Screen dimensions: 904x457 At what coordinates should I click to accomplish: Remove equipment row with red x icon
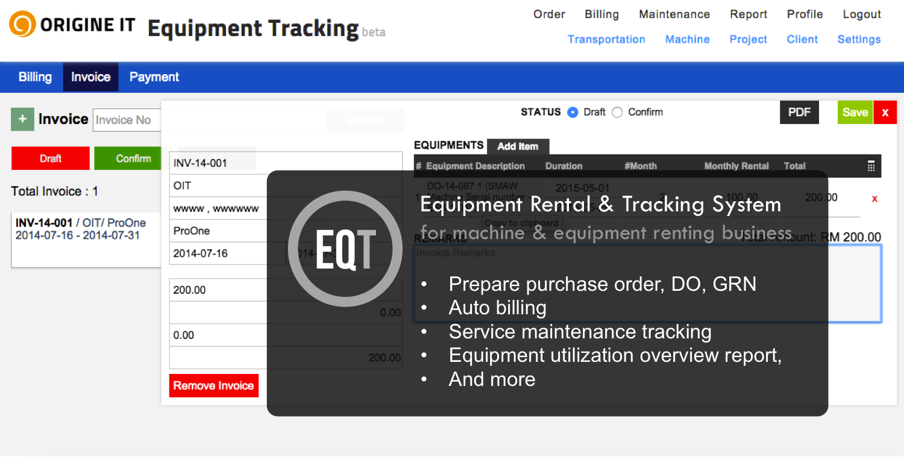(x=874, y=199)
